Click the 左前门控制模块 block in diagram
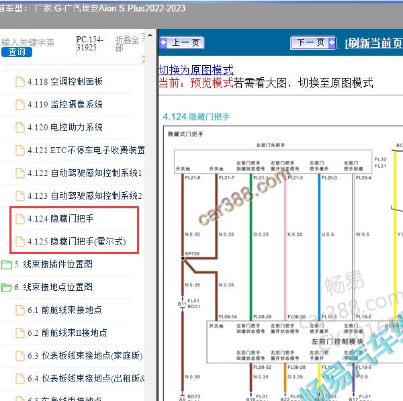Image resolution: width=403 pixels, height=401 pixels. [337, 341]
